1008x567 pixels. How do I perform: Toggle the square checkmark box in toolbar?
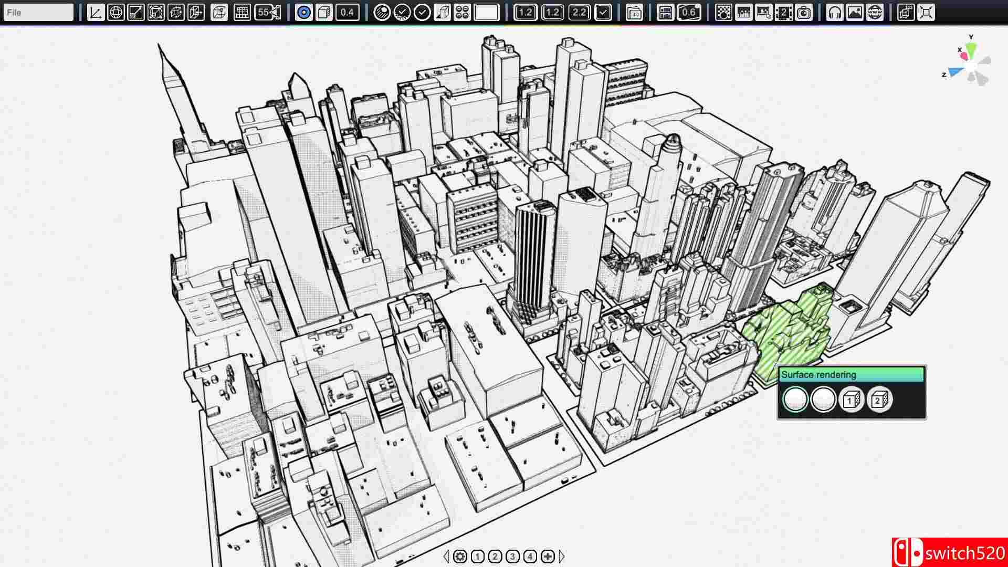[603, 12]
